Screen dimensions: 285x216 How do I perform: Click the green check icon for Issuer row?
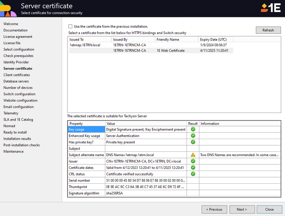tap(193, 161)
